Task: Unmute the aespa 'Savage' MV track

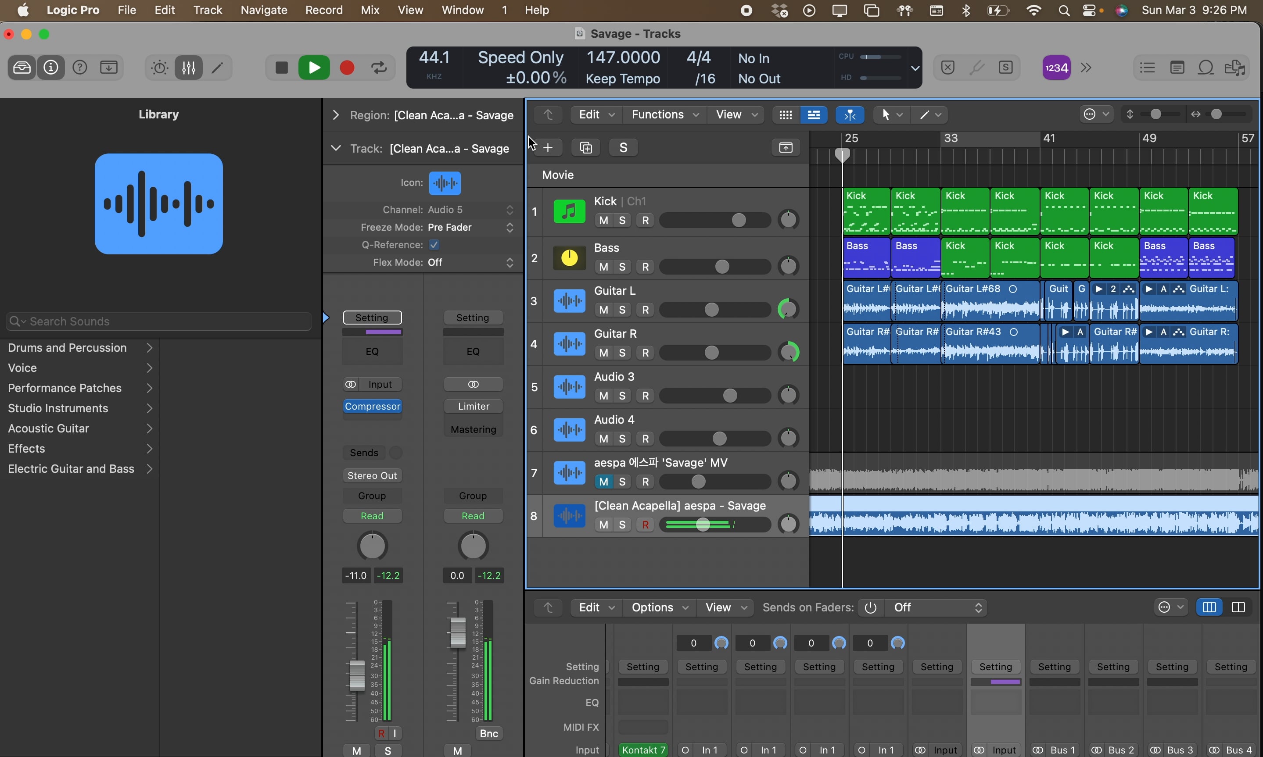Action: pyautogui.click(x=604, y=482)
